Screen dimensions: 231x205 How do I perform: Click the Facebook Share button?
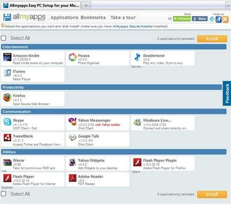coord(199,19)
